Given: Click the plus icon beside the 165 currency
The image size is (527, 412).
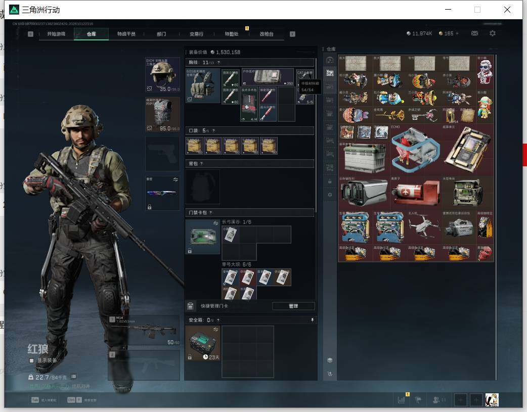Looking at the screenshot, I should click(457, 33).
